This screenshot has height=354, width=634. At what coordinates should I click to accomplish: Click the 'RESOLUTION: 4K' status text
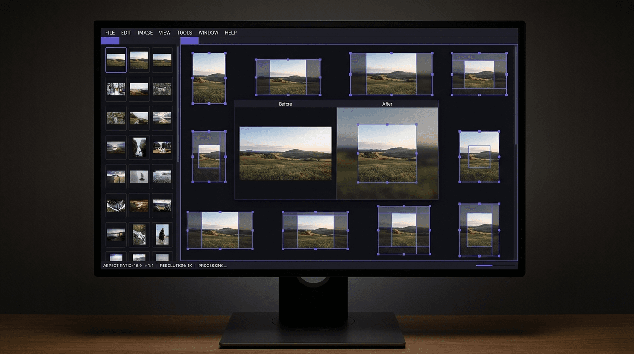click(x=176, y=265)
